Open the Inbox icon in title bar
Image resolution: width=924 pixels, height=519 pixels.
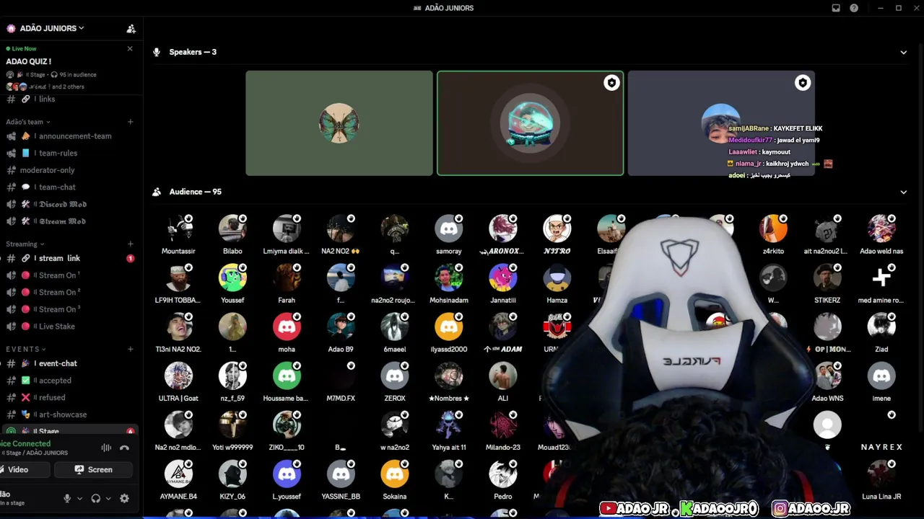pos(836,8)
